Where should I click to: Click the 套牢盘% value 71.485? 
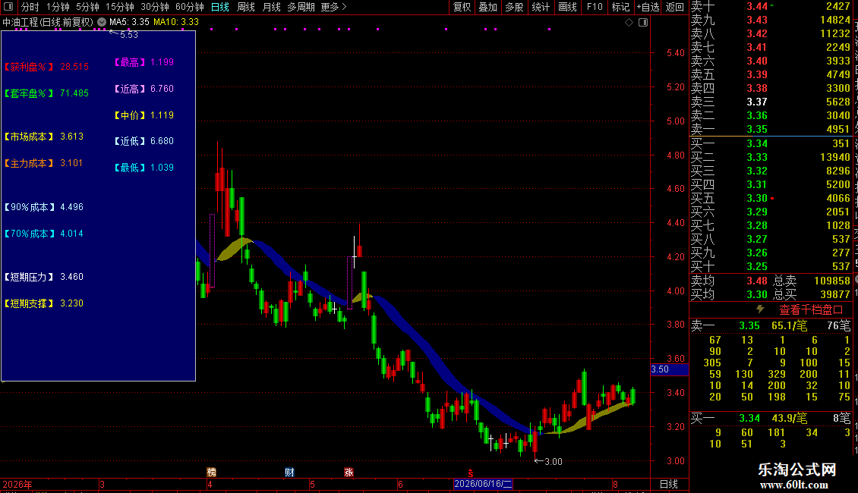point(74,93)
